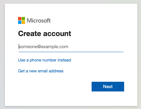141x109 pixels.
Task: Click the blue underline of the email field
Action: tap(71, 52)
